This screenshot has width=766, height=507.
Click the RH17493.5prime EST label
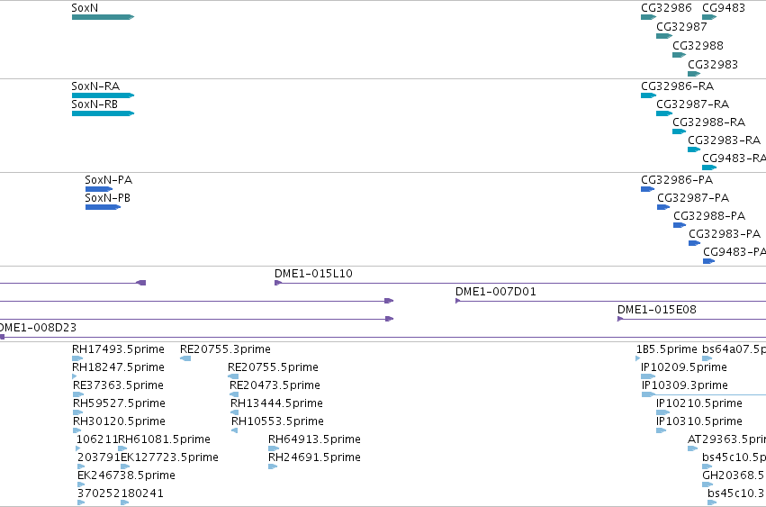[x=118, y=349]
